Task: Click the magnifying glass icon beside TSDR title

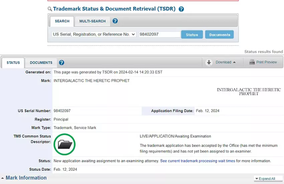Action: point(50,9)
